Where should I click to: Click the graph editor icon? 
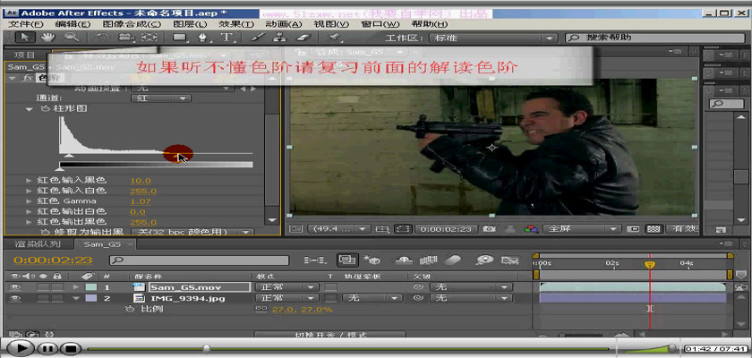coord(509,260)
